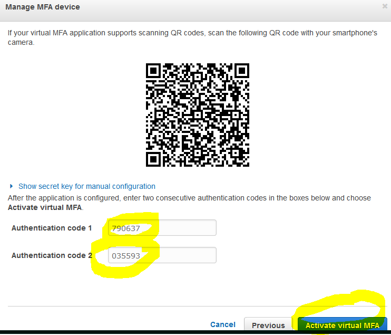Click the Authentication code 1 field
The image size is (391, 335).
click(162, 228)
